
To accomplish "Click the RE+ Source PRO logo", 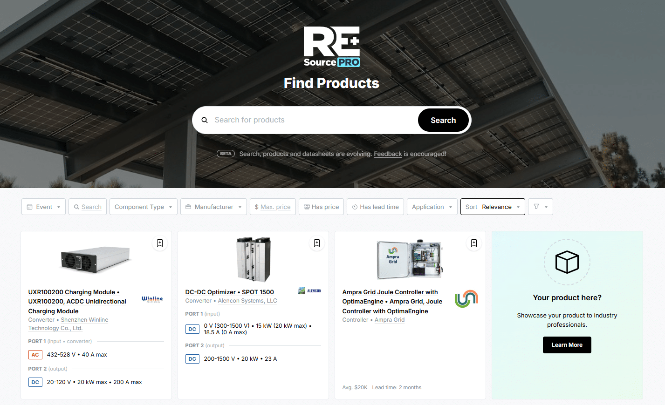I will click(x=332, y=47).
